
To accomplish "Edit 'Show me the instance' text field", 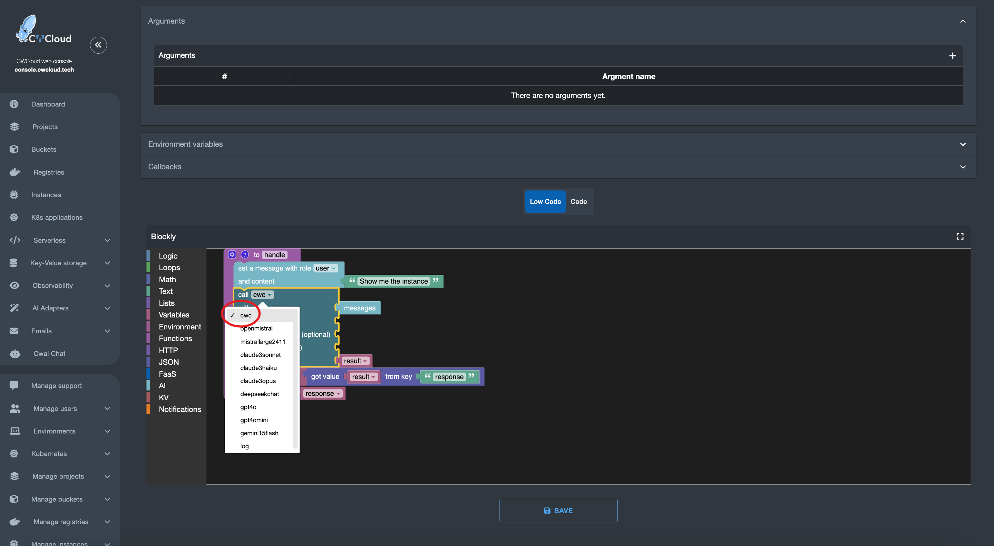I will click(x=394, y=281).
